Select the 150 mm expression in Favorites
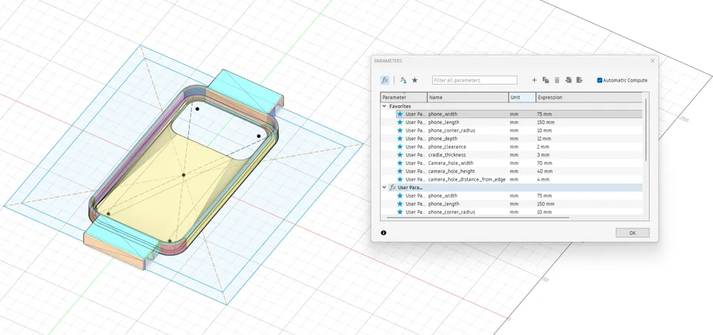The image size is (713, 335). 545,122
